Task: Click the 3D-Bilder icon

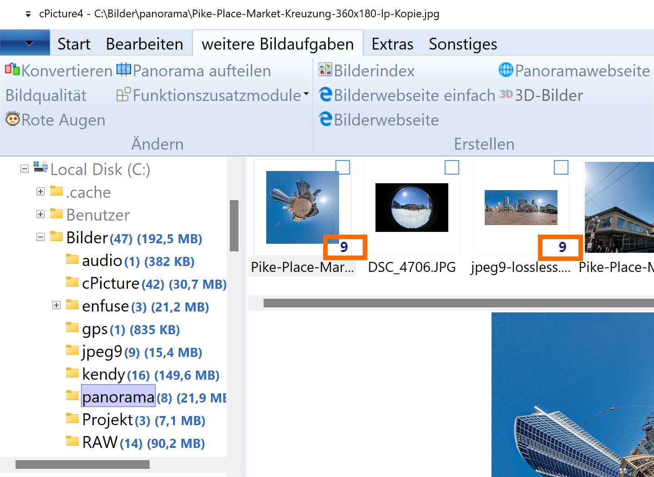Action: [x=506, y=95]
